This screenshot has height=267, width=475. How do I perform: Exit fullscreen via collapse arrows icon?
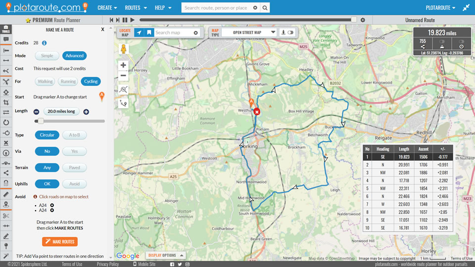466,8
